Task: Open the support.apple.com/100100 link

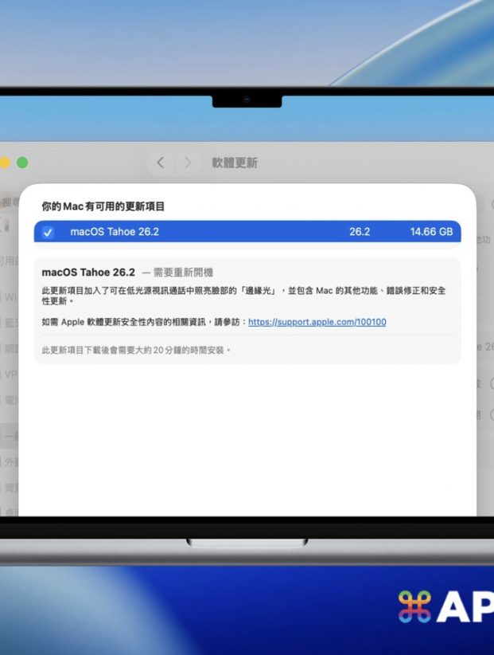Action: pos(317,322)
